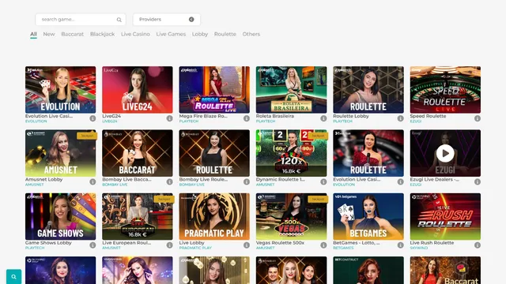Click the teal floating search button
This screenshot has width=506, height=284.
(x=14, y=277)
